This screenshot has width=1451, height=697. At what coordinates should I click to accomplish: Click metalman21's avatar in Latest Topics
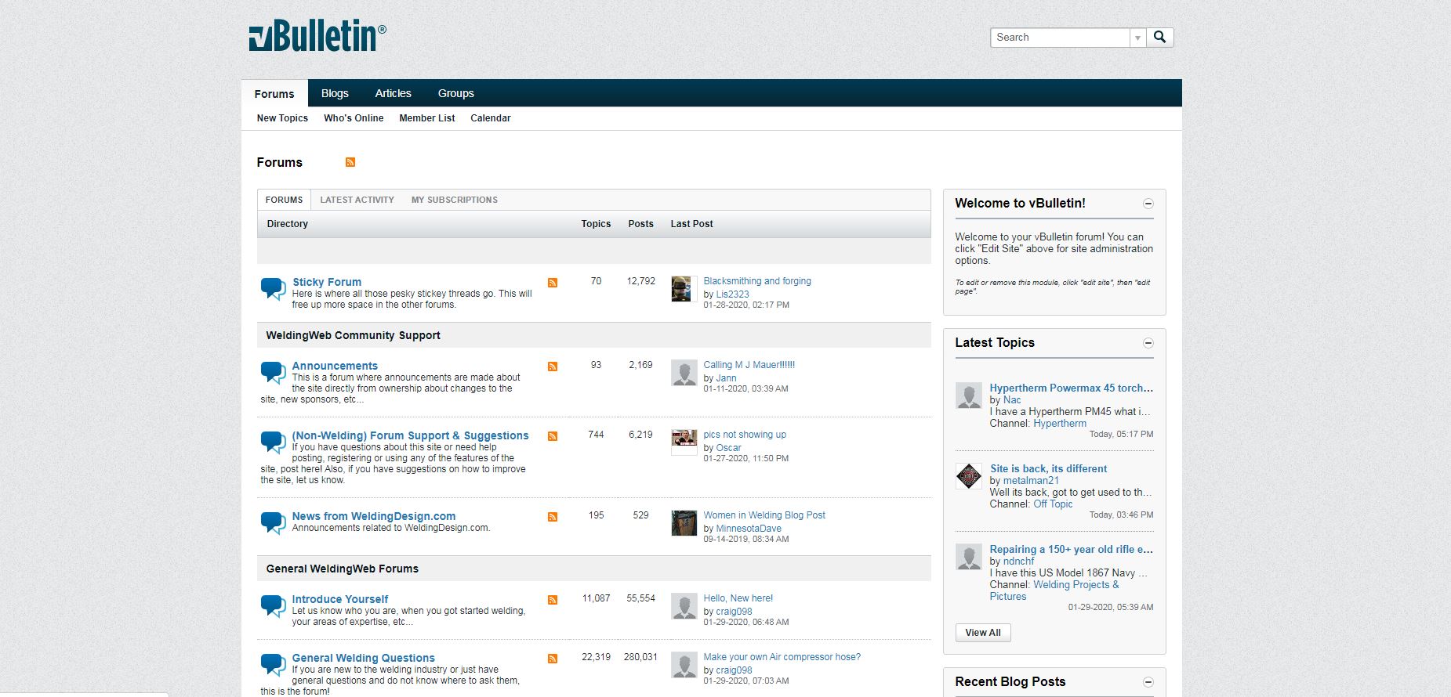tap(969, 476)
